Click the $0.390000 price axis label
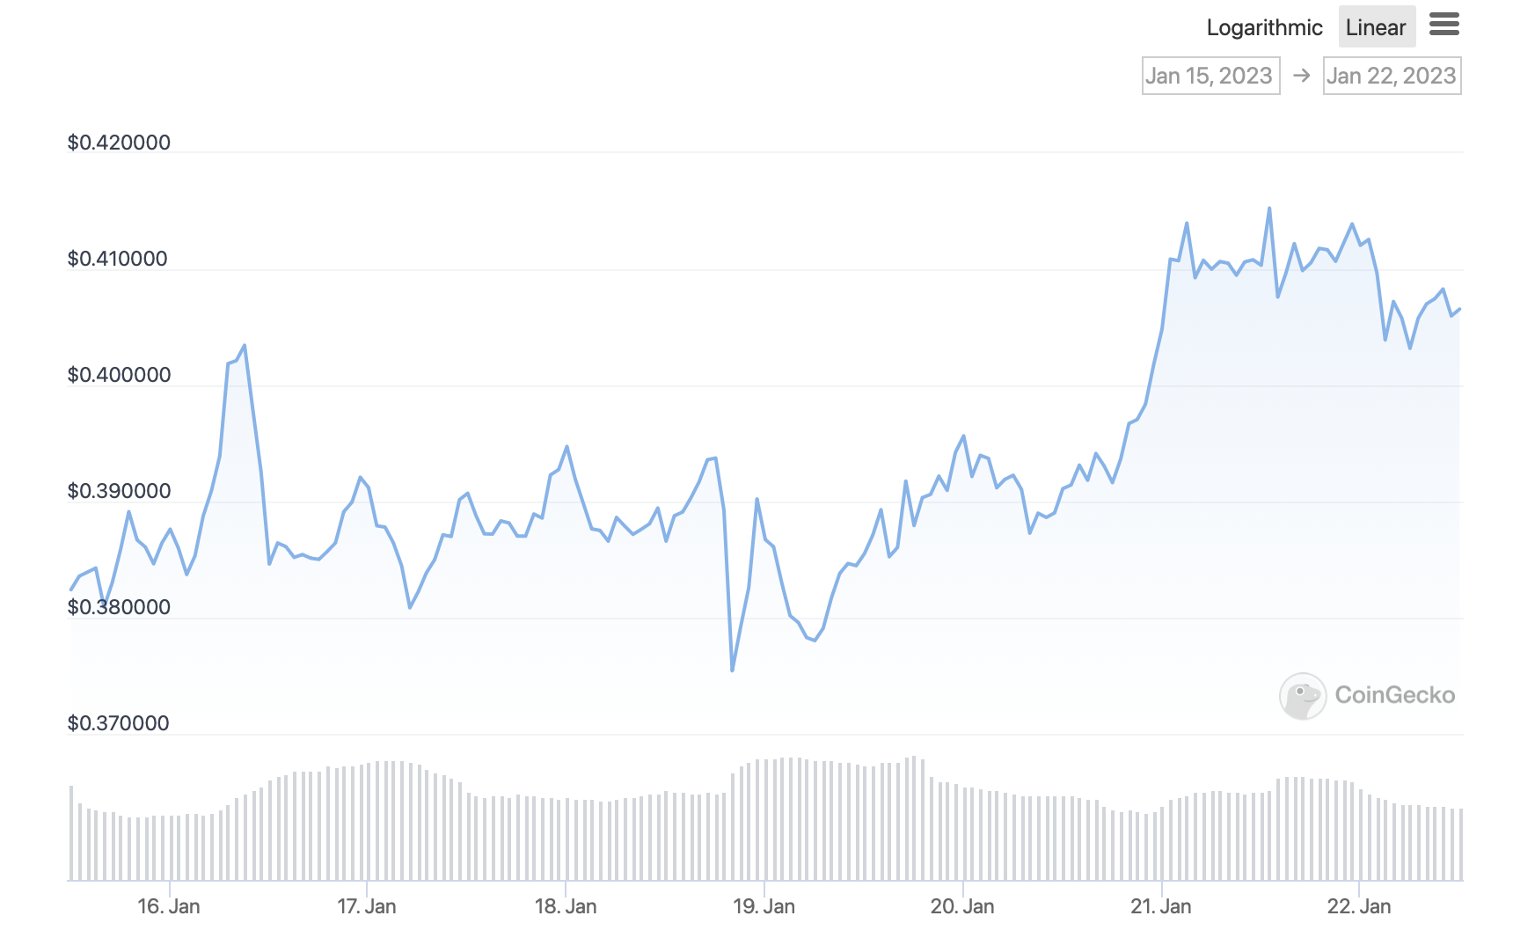The width and height of the screenshot is (1513, 945). coord(119,490)
